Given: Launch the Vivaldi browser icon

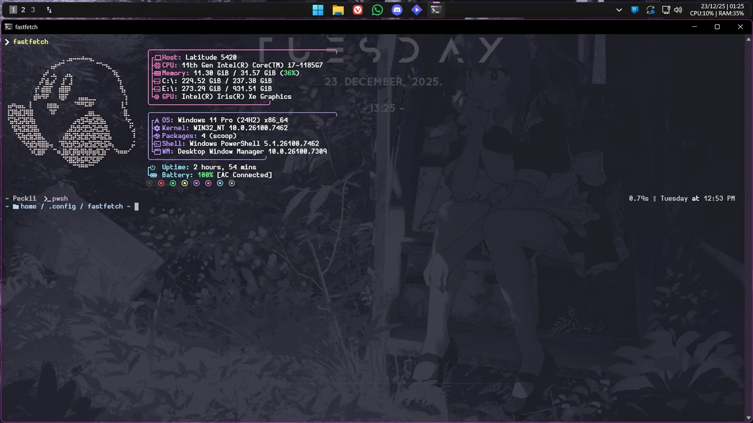Looking at the screenshot, I should tap(358, 10).
